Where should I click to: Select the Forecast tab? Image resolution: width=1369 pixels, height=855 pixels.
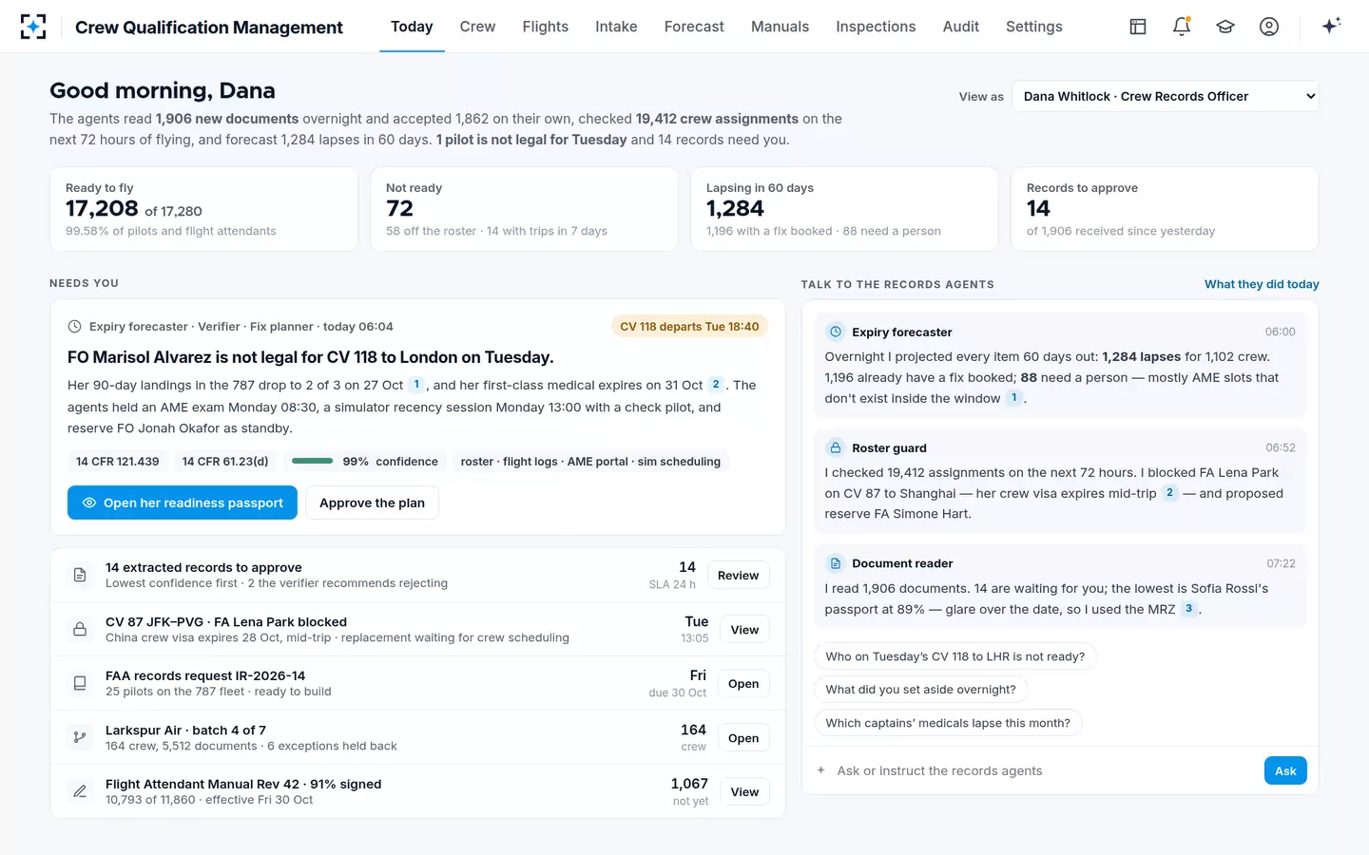(694, 27)
